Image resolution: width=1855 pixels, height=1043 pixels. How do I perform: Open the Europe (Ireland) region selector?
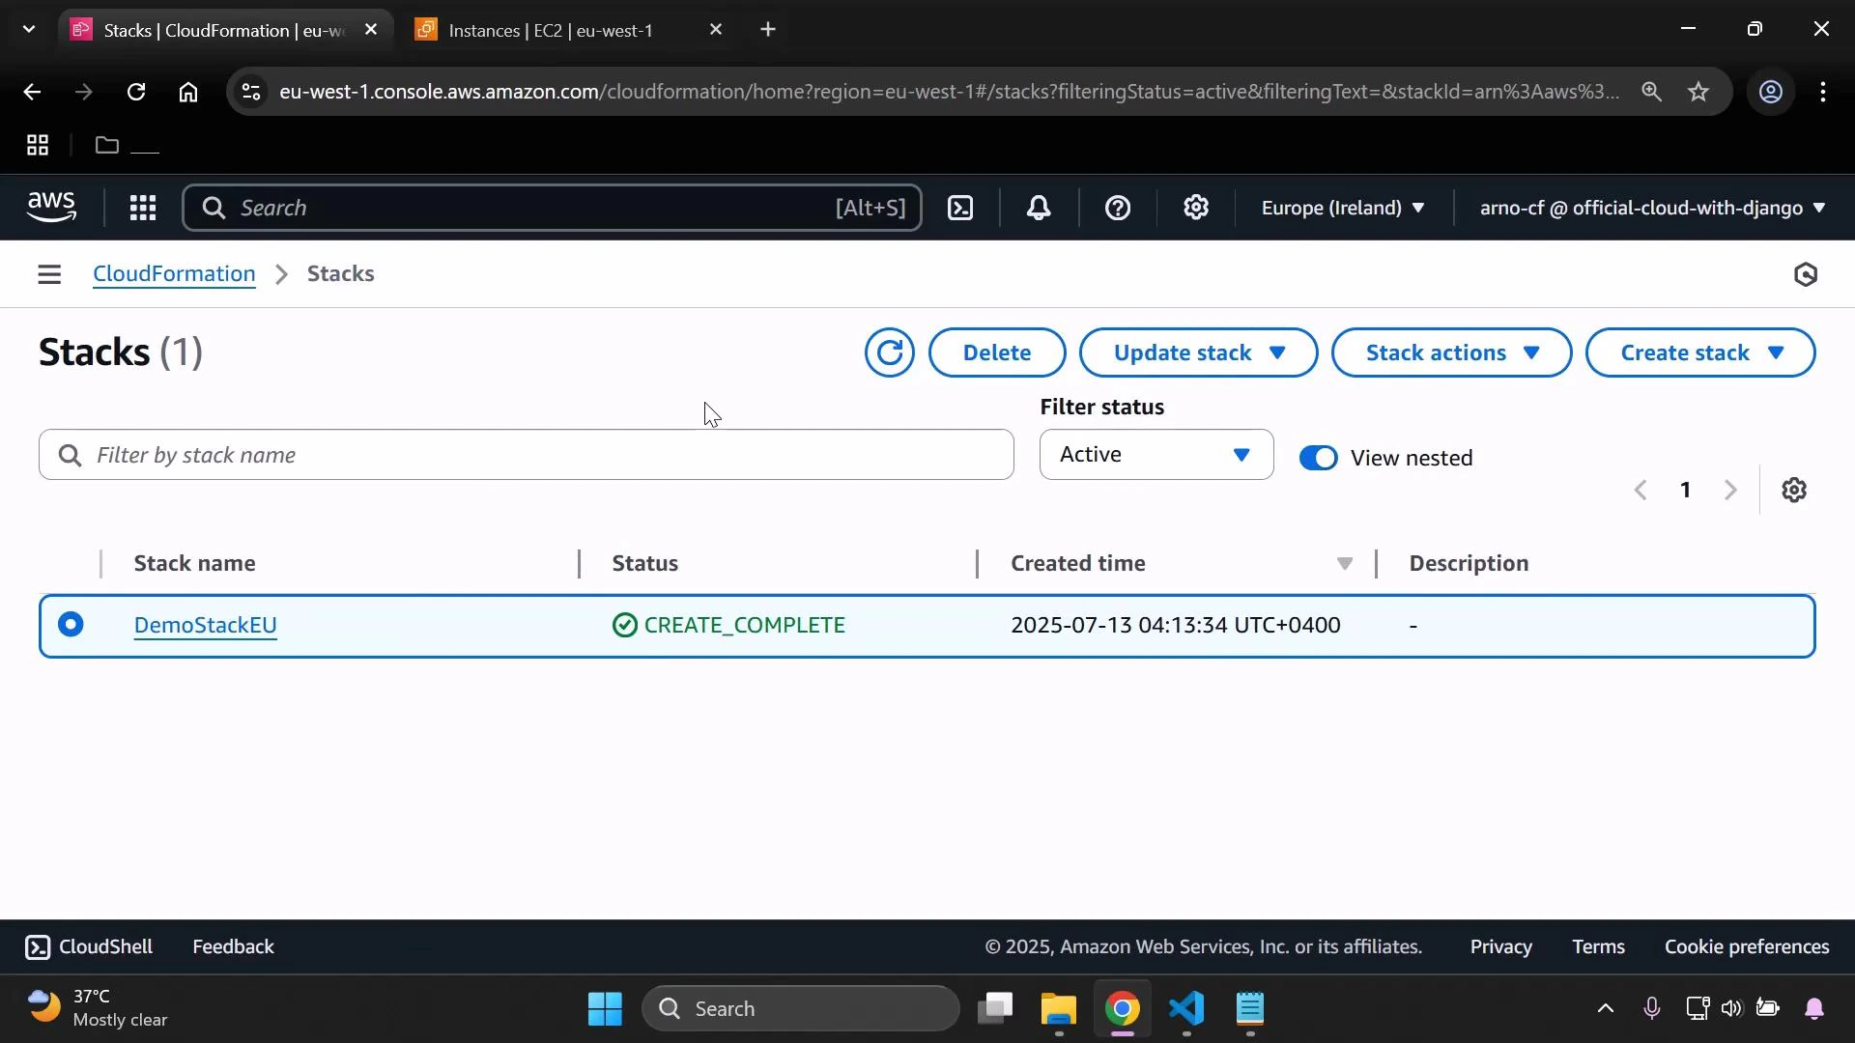point(1342,208)
